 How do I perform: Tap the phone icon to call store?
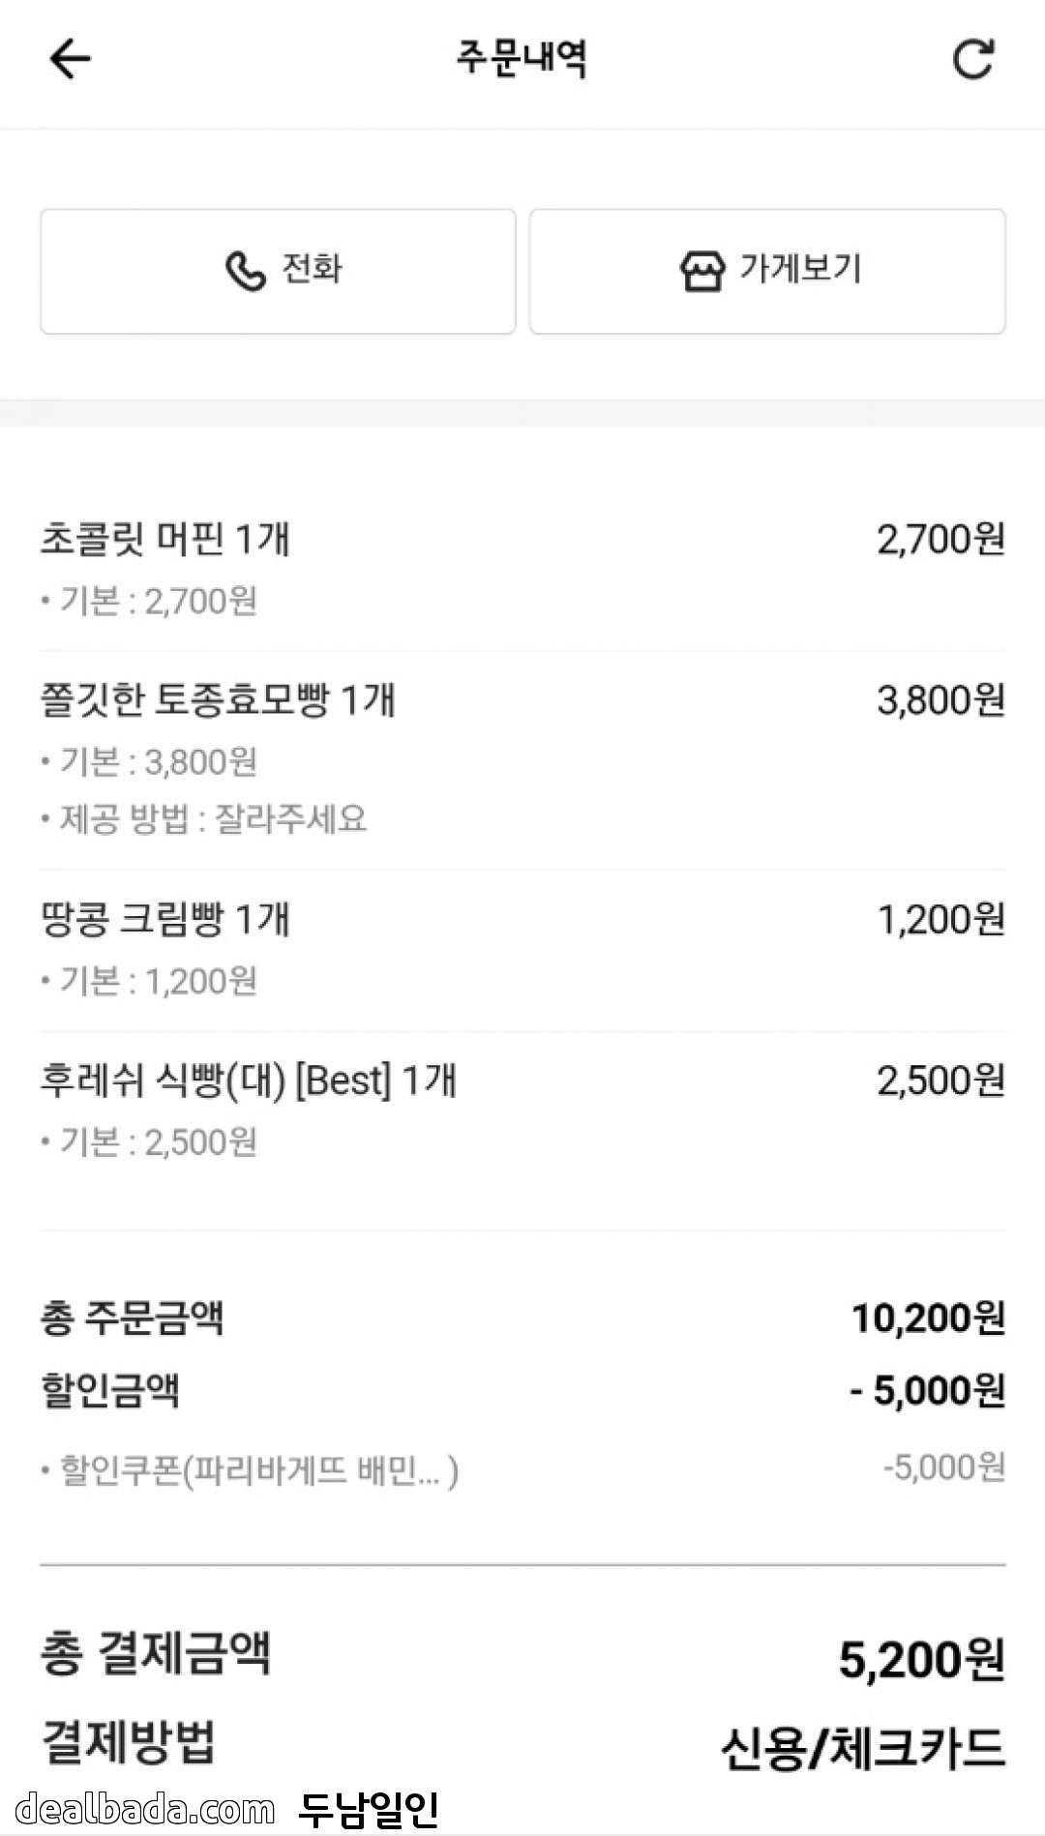click(246, 271)
